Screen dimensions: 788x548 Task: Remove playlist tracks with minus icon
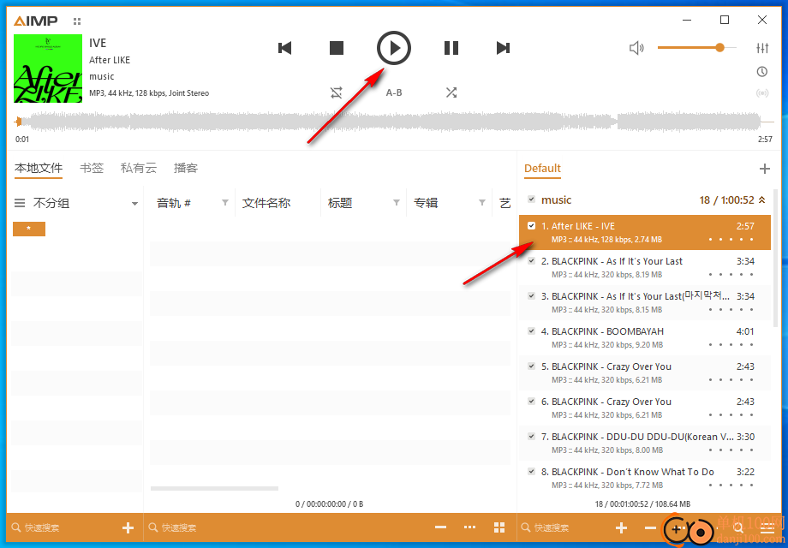point(650,527)
